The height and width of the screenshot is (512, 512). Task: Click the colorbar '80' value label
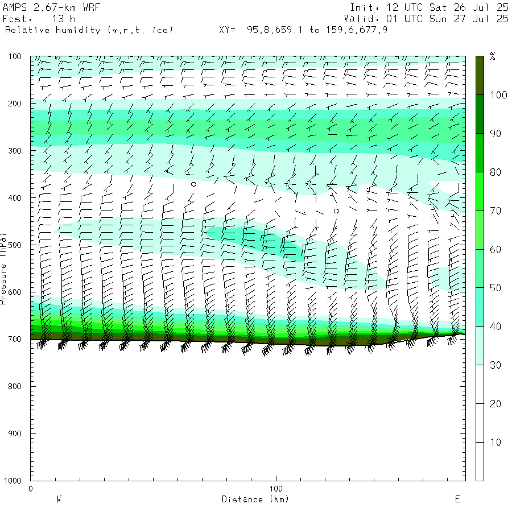pos(496,172)
